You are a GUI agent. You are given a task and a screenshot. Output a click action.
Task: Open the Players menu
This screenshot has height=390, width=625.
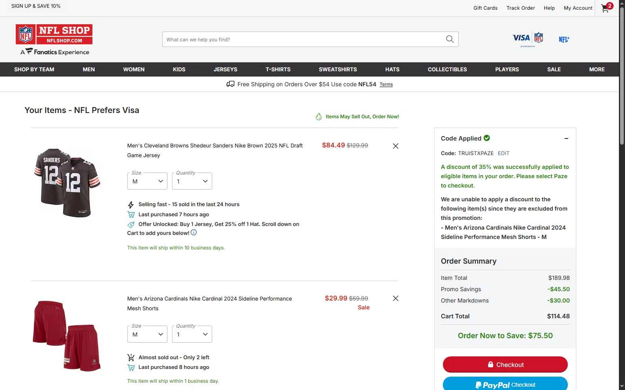coord(507,69)
